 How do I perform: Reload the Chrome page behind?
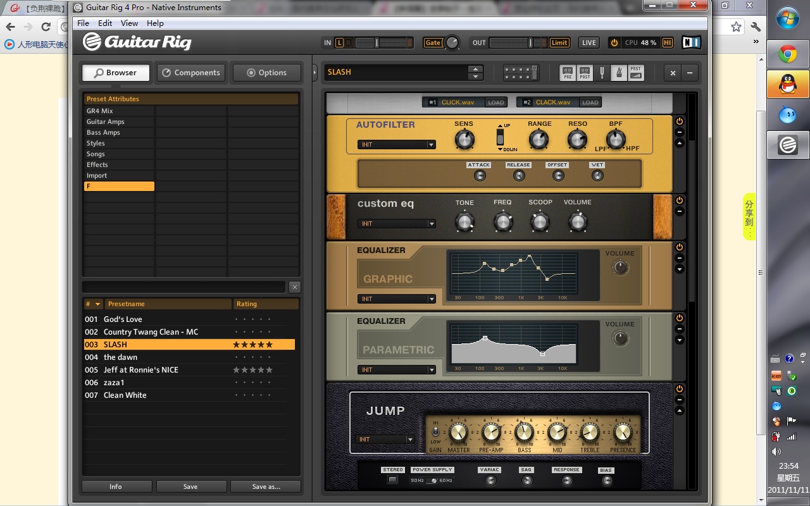tap(46, 27)
